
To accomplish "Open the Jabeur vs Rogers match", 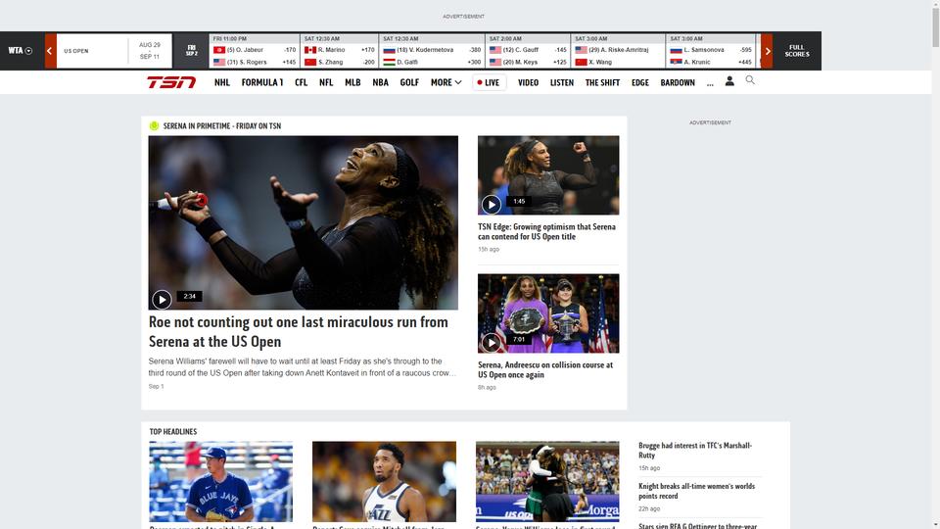I will tap(255, 51).
